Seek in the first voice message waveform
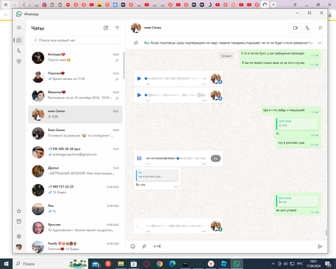336x269 pixels. (x=175, y=79)
